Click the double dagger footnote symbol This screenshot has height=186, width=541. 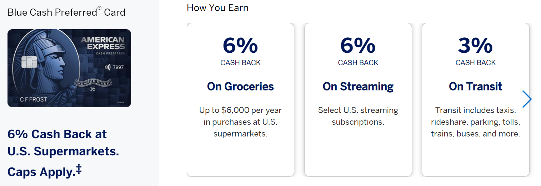(x=79, y=170)
